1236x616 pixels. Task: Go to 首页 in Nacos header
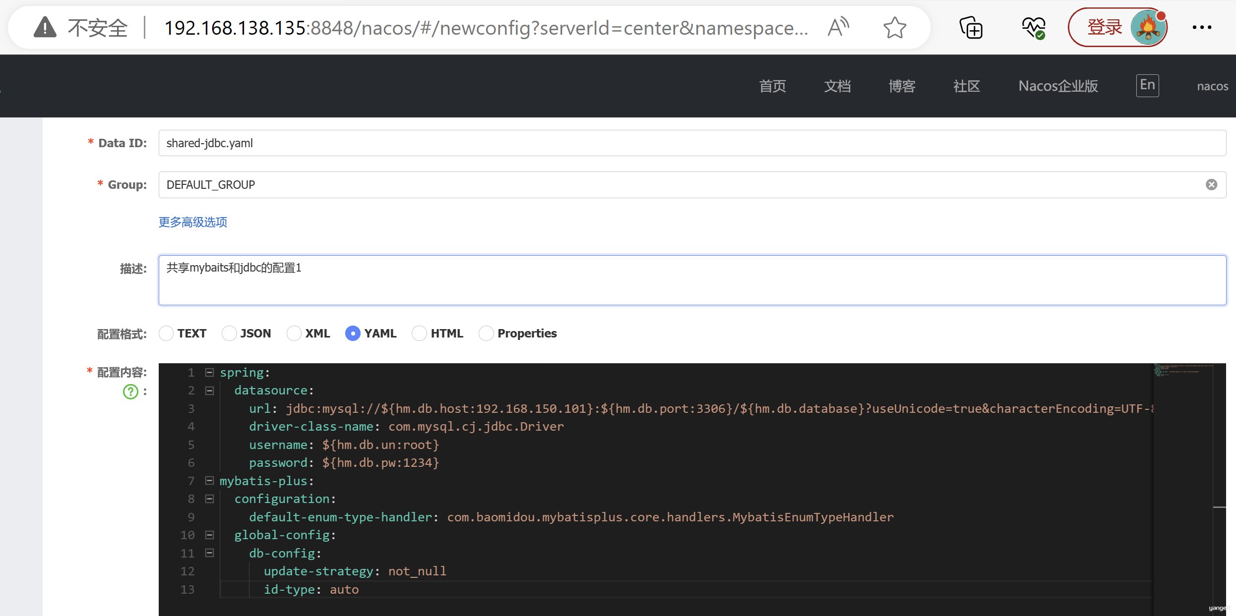pos(772,86)
